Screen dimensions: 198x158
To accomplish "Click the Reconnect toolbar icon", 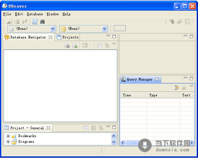I will click(17, 22).
